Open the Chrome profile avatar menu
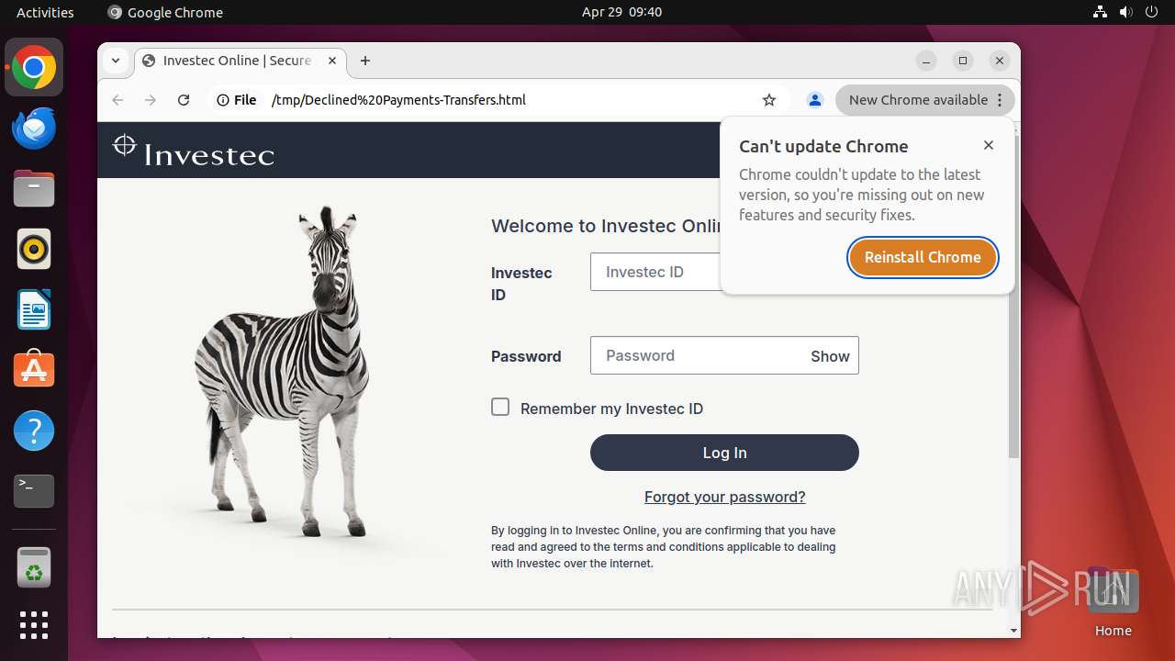Viewport: 1175px width, 661px height. click(814, 100)
